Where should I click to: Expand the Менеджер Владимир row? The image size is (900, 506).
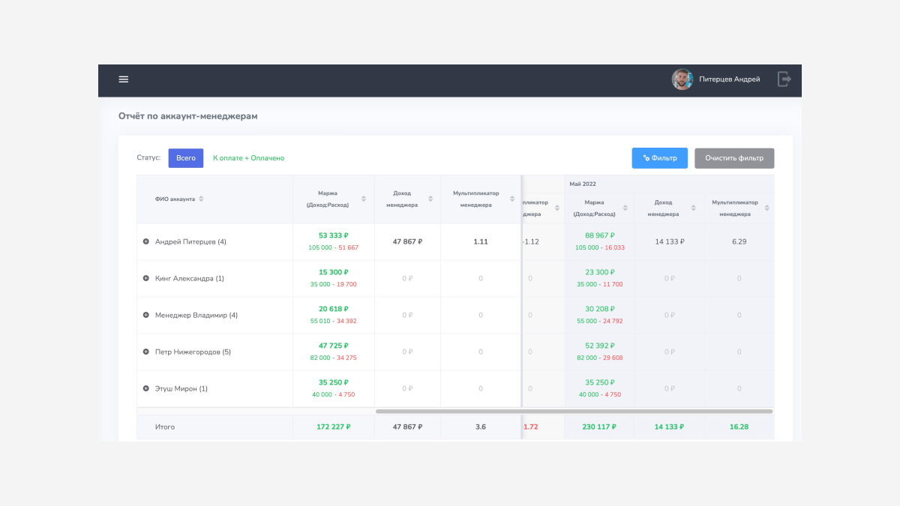click(x=146, y=315)
